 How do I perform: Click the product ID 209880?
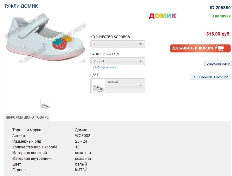click(x=220, y=8)
